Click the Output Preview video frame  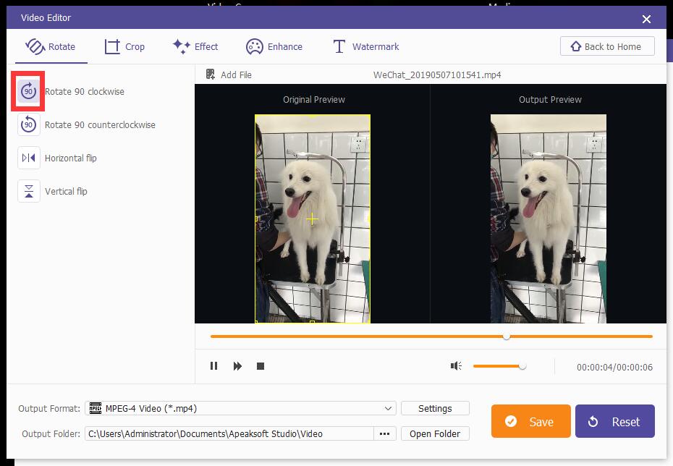(549, 219)
